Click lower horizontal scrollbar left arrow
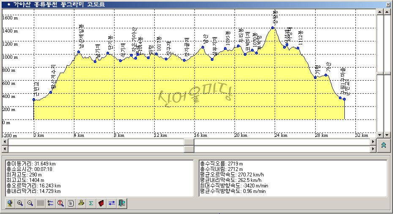Viewport: 393px width, 214px height. pos(5,149)
